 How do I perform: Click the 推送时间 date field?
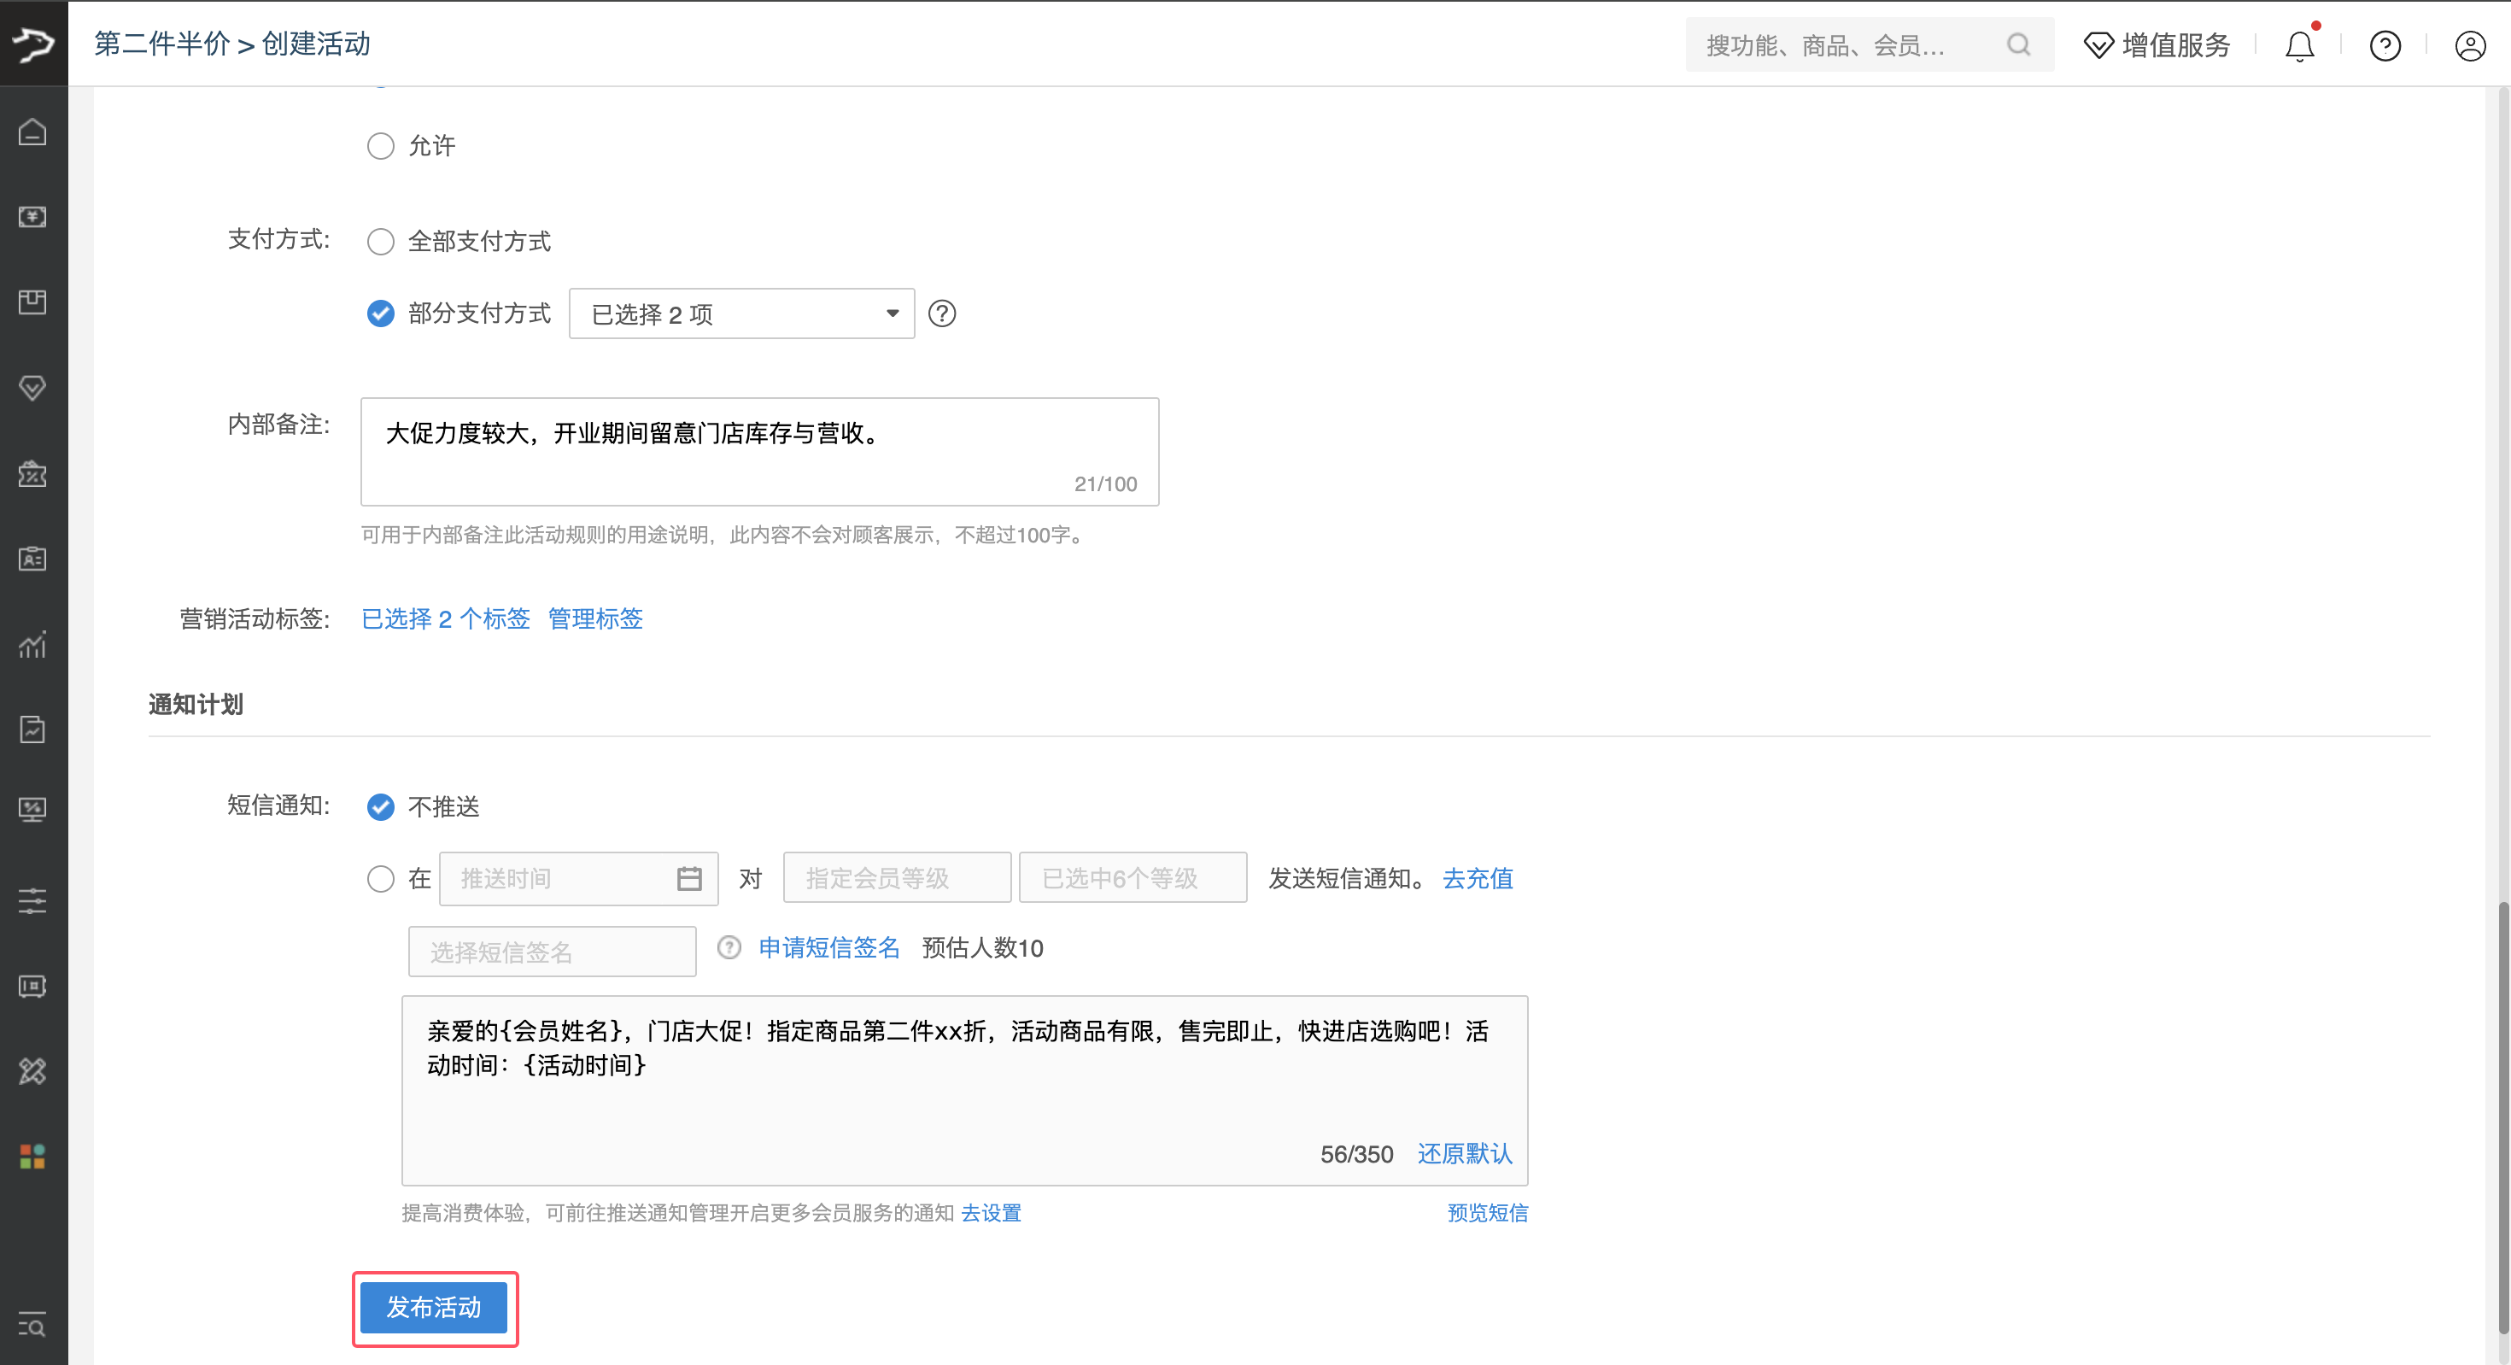click(579, 878)
